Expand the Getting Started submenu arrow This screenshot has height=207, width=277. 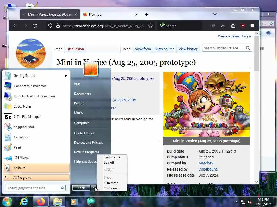click(x=66, y=76)
